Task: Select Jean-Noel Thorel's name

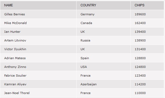Action: click(17, 93)
